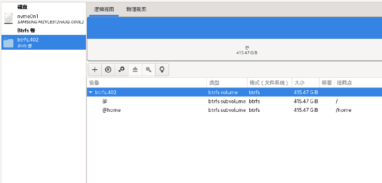Click the add new device plus icon
This screenshot has height=183, width=382.
point(95,70)
